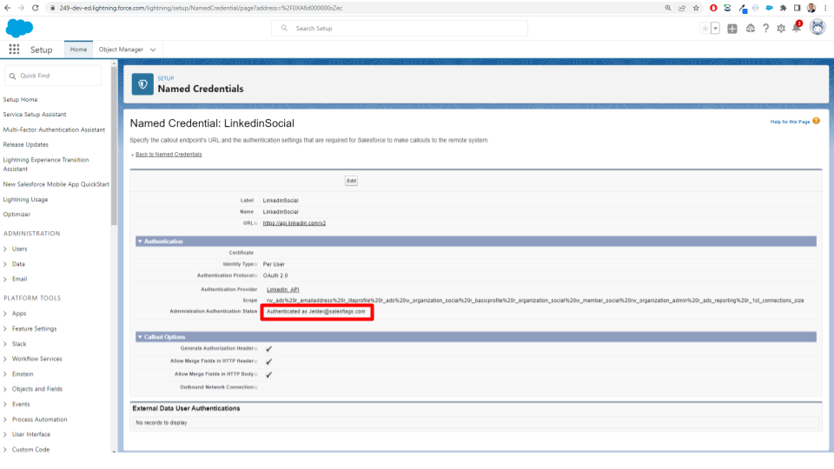Toggle Generate Authorization Header checkmark
This screenshot has width=834, height=469.
coord(268,349)
